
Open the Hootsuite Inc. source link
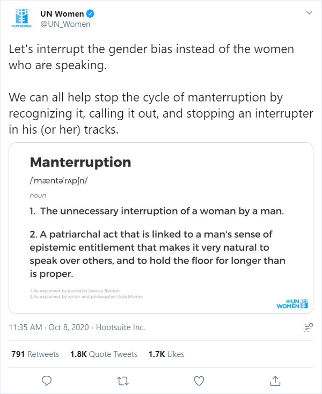pyautogui.click(x=121, y=327)
